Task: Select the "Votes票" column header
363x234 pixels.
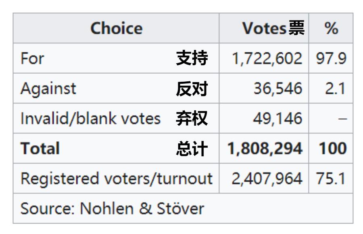Action: tap(273, 29)
